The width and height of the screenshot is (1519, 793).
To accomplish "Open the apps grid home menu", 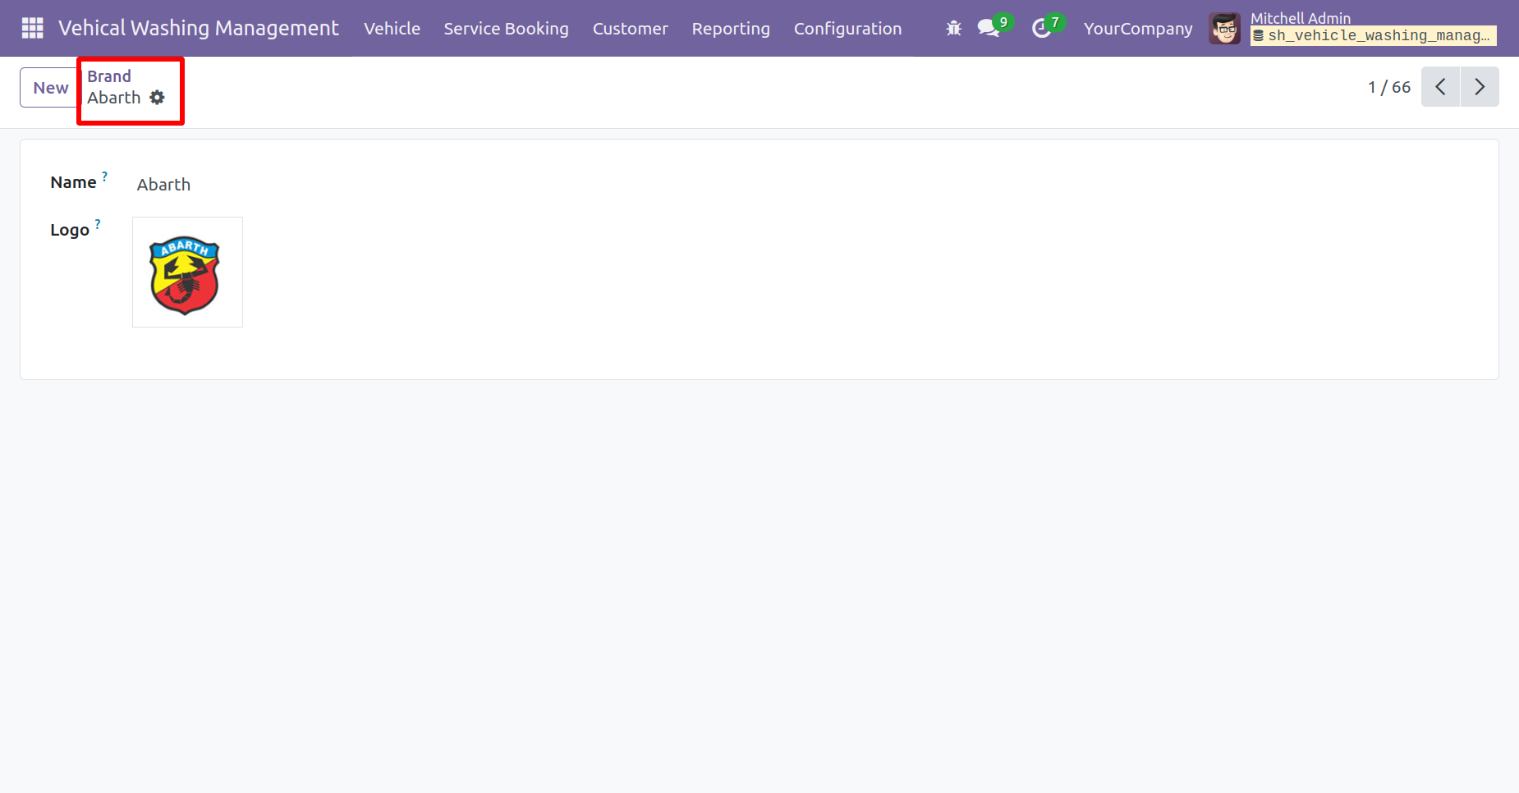I will [32, 28].
